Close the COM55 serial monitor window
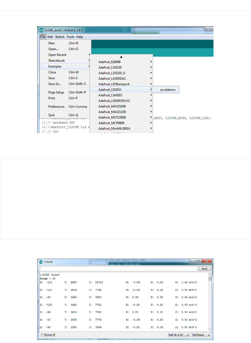This screenshot has width=251, height=343. (207, 261)
